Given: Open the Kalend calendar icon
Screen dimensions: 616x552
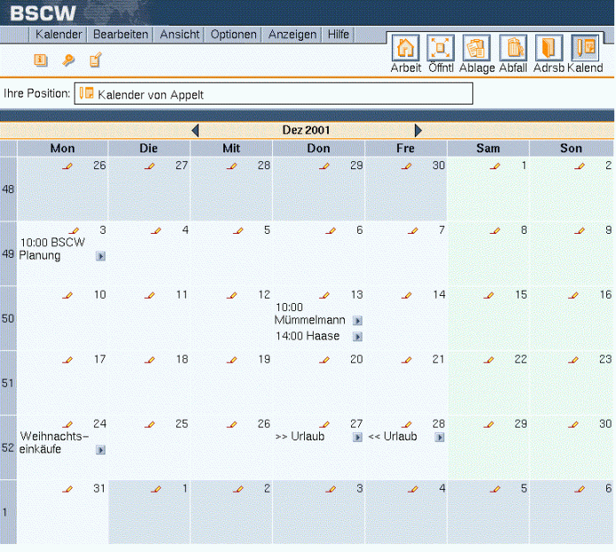Looking at the screenshot, I should (585, 48).
